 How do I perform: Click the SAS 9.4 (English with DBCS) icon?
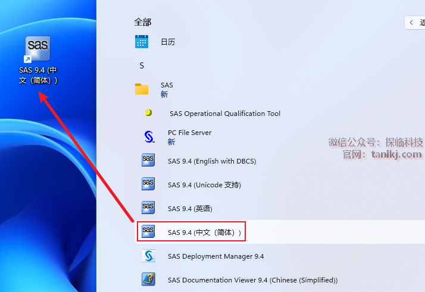148,160
